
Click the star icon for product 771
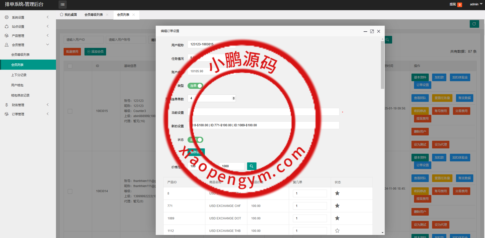pos(337,206)
